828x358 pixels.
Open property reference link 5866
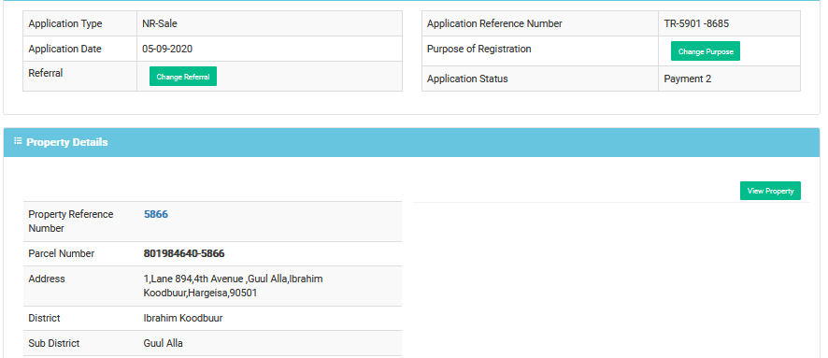click(x=156, y=214)
